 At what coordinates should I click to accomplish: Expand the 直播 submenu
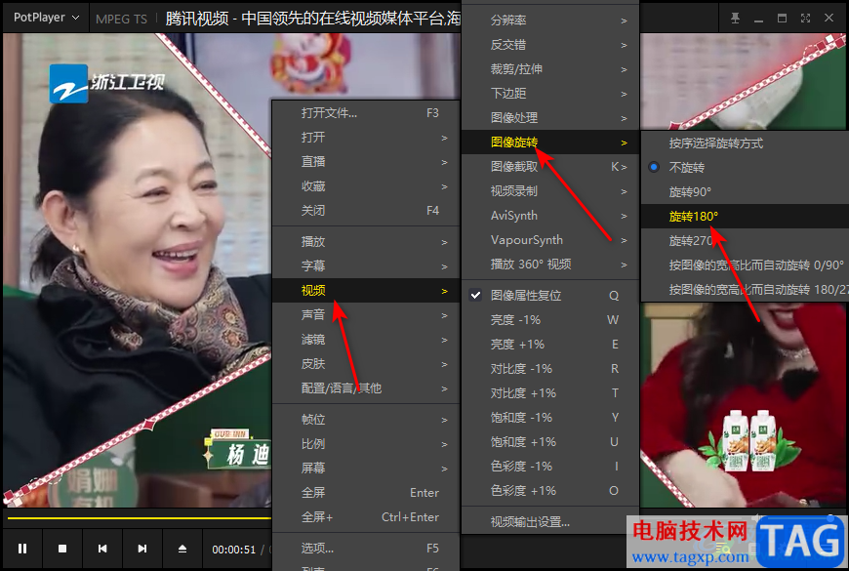click(x=366, y=161)
